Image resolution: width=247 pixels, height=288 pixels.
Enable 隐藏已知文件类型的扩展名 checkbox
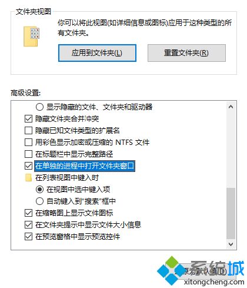(29, 131)
